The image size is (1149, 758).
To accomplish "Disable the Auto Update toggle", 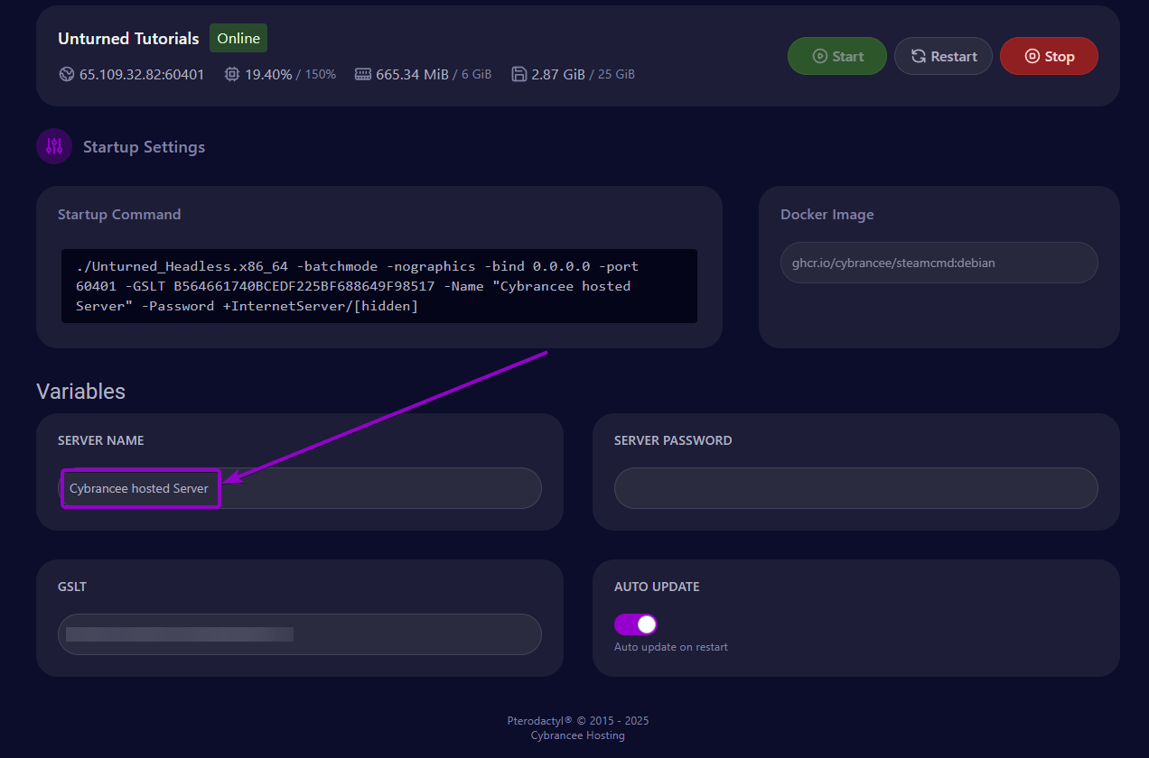I will pos(635,624).
